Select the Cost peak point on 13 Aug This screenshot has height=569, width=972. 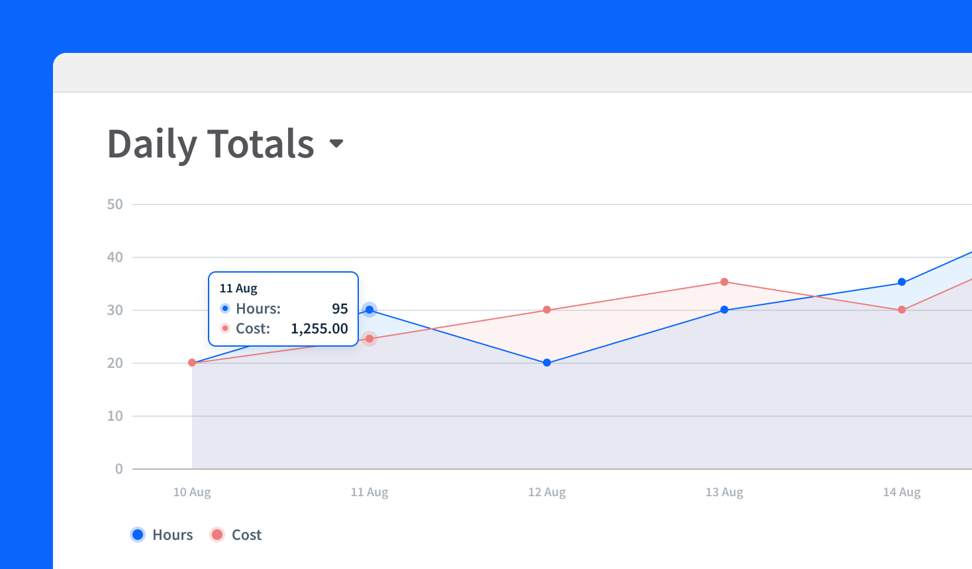(724, 281)
